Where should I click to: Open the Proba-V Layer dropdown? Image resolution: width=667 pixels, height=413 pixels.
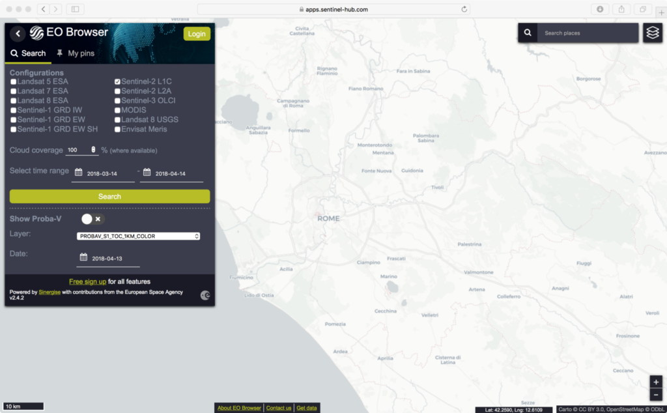(138, 236)
